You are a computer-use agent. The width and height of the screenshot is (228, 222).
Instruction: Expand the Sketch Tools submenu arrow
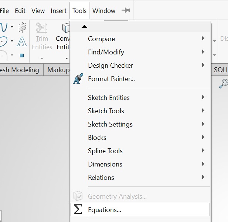tap(203, 111)
